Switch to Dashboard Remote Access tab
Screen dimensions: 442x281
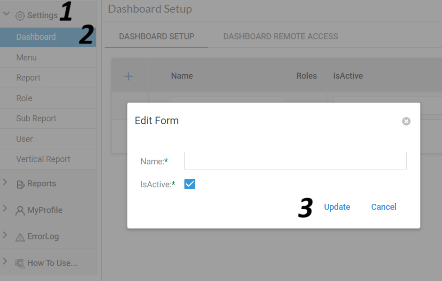(x=281, y=37)
